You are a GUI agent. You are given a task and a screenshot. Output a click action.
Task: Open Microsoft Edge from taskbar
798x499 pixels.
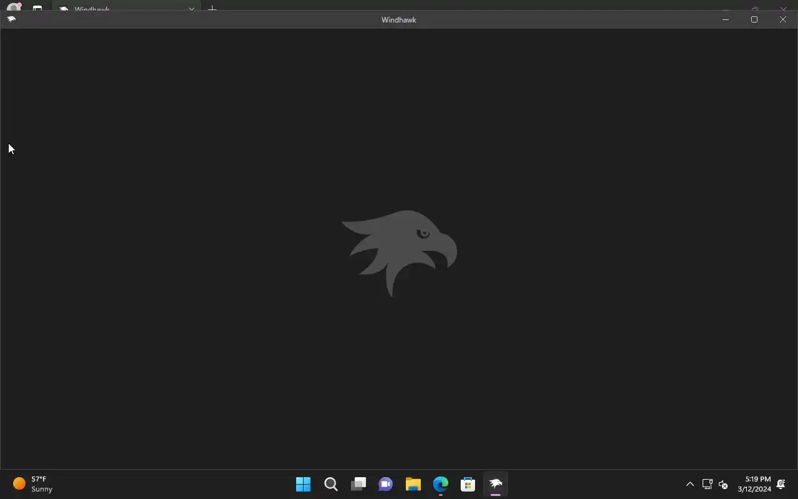441,484
